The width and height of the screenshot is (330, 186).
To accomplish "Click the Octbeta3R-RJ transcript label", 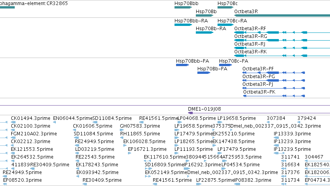I will (x=250, y=44).
